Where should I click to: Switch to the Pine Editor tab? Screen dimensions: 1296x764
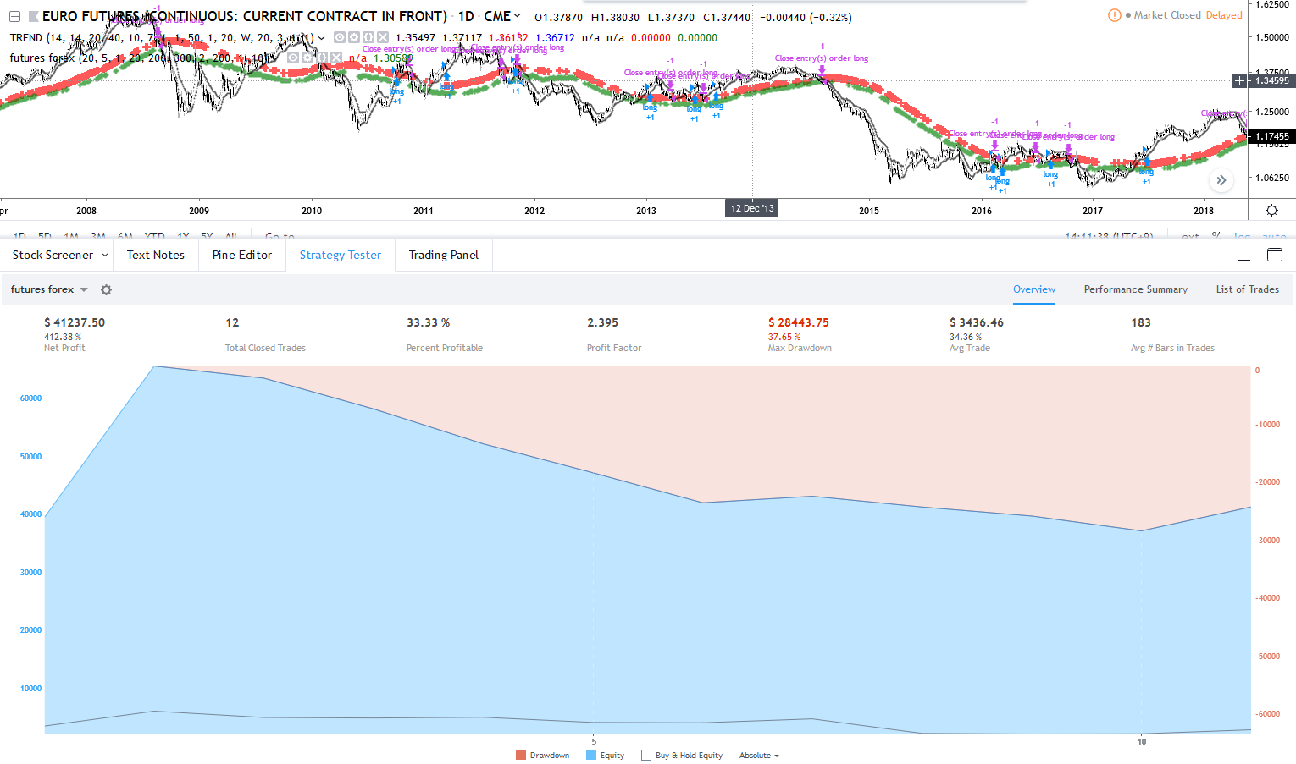[x=241, y=255]
